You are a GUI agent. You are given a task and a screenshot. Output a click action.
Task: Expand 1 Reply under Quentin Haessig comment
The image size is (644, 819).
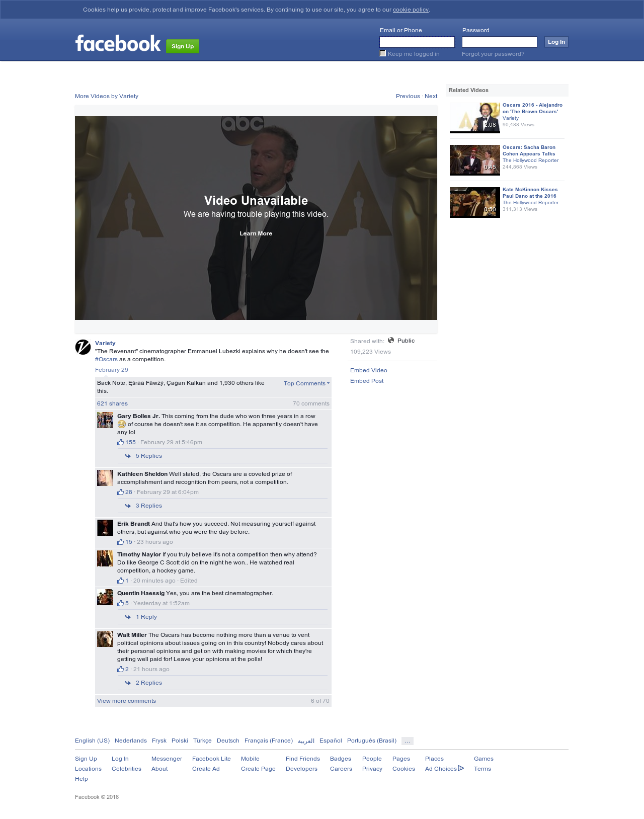tap(146, 617)
